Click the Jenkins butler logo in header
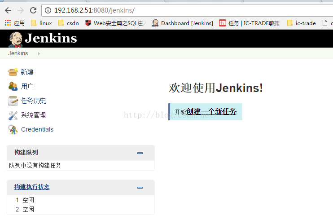The height and width of the screenshot is (220, 333). point(15,40)
